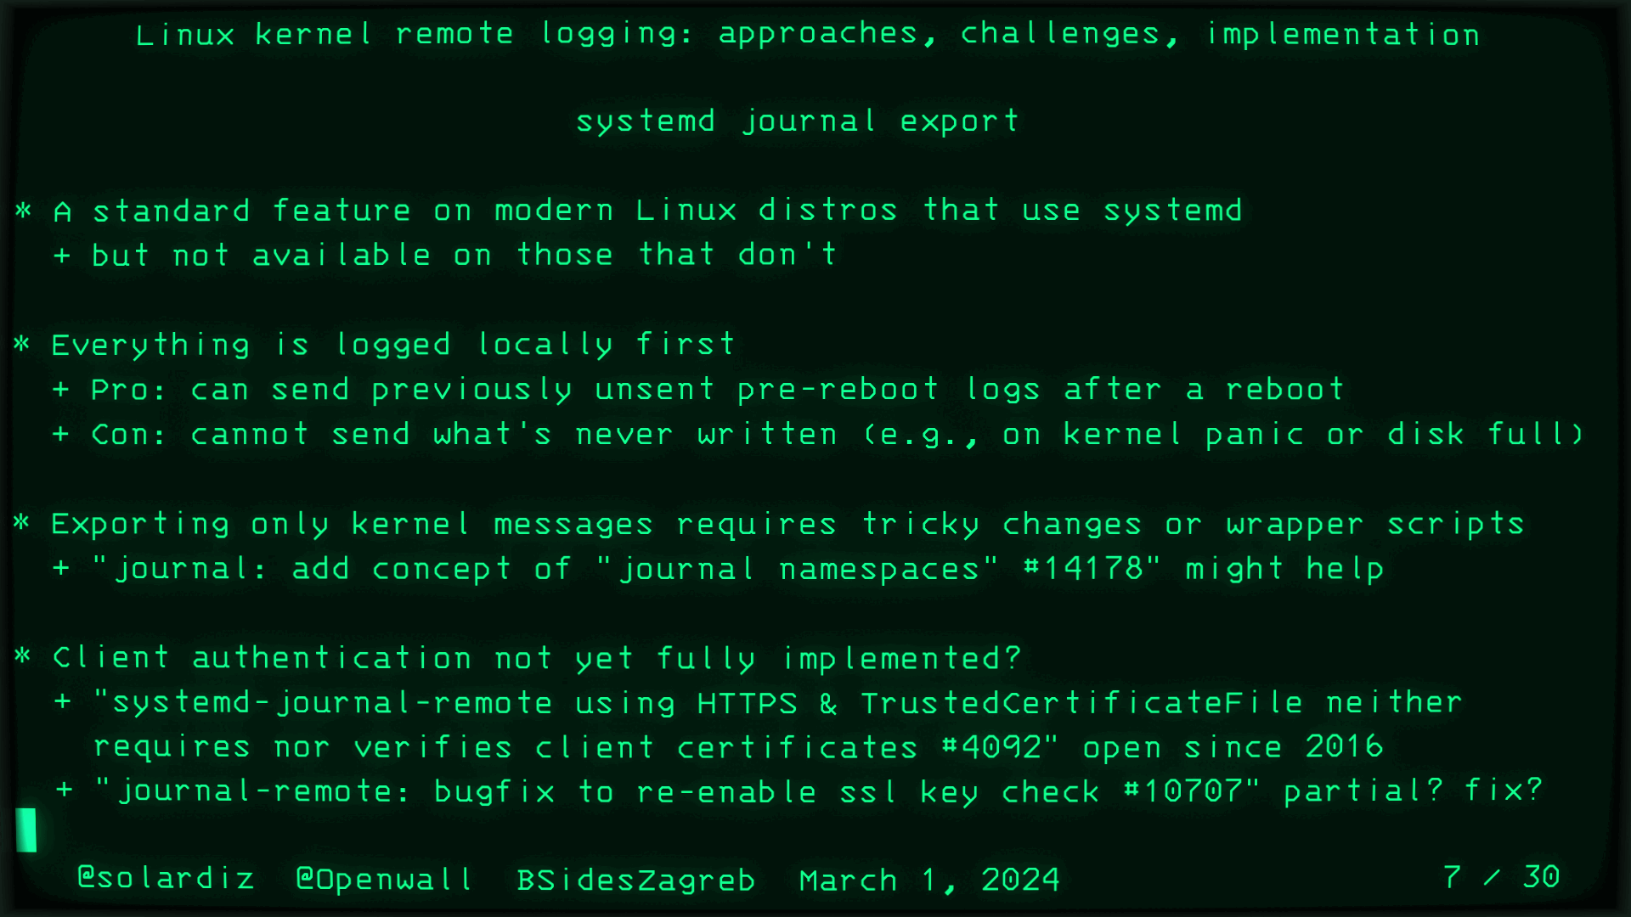Image resolution: width=1631 pixels, height=917 pixels.
Task: Click asterisk bullet before 'Exporting only kernel'
Action: coord(23,522)
